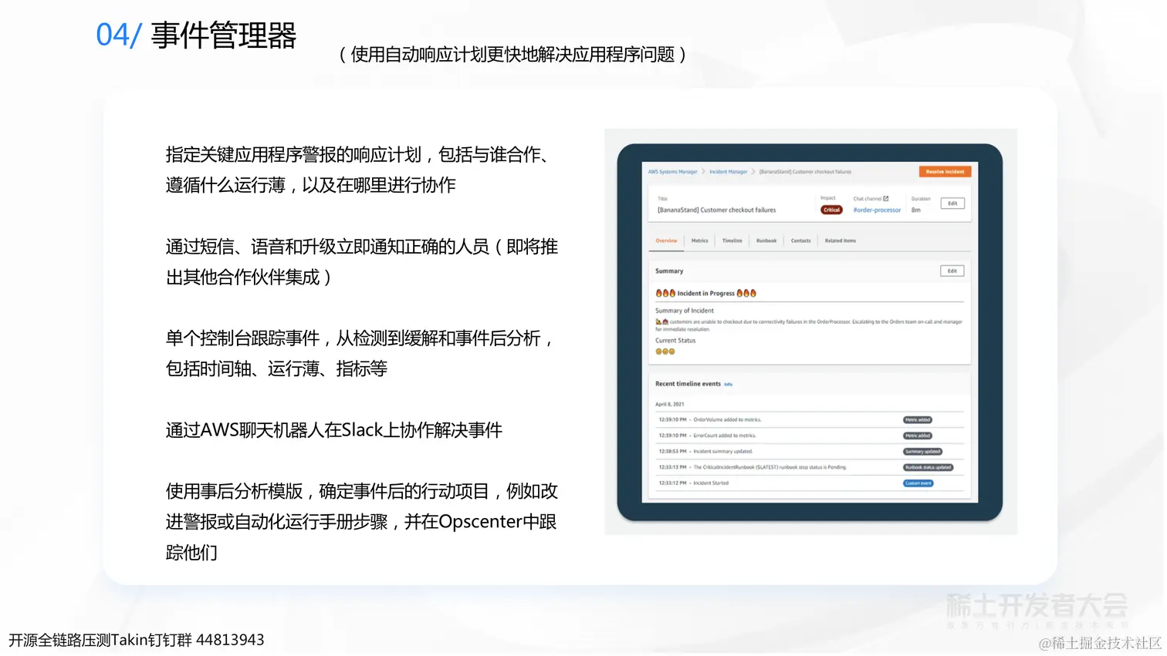The image size is (1167, 656).
Task: Click the Metric added badge on ErrorCount row
Action: coord(918,436)
